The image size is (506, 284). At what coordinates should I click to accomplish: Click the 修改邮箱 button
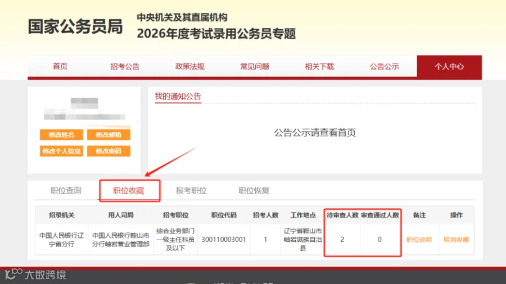pyautogui.click(x=109, y=135)
